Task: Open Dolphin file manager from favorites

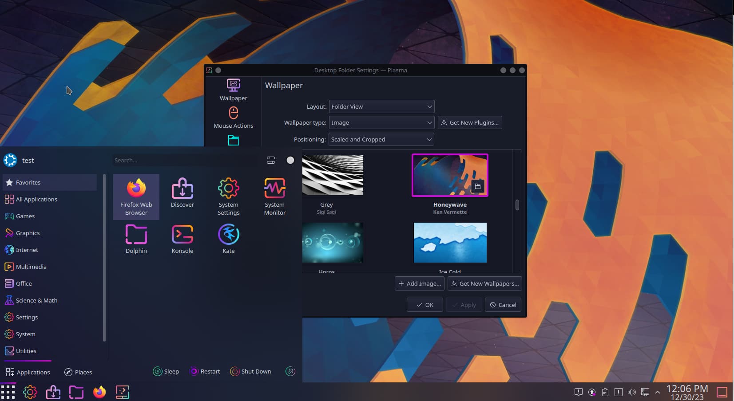Action: [x=136, y=239]
